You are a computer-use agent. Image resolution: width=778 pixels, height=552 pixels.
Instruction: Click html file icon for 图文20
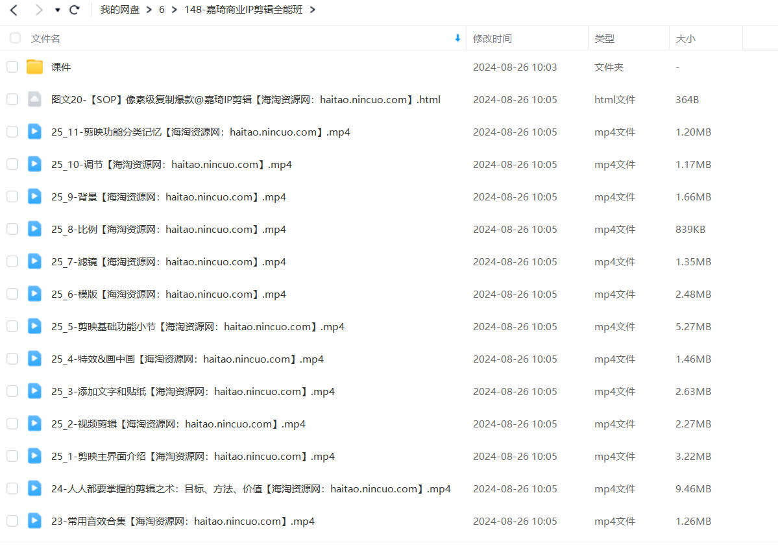(x=34, y=99)
